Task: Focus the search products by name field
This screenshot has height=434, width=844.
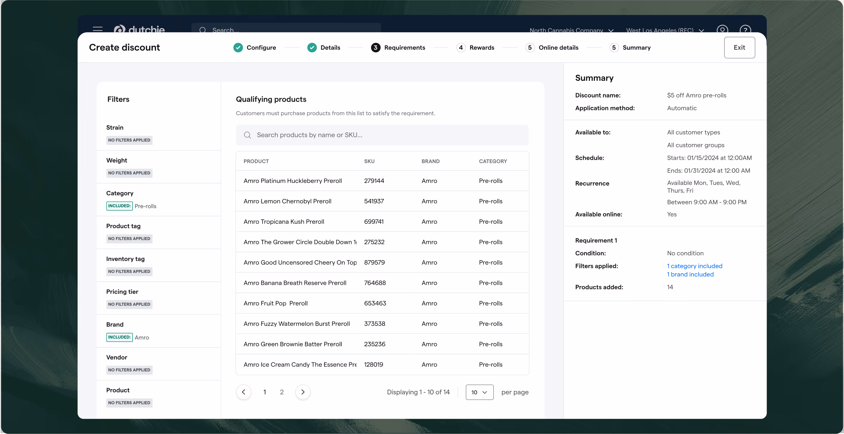Action: (x=387, y=135)
